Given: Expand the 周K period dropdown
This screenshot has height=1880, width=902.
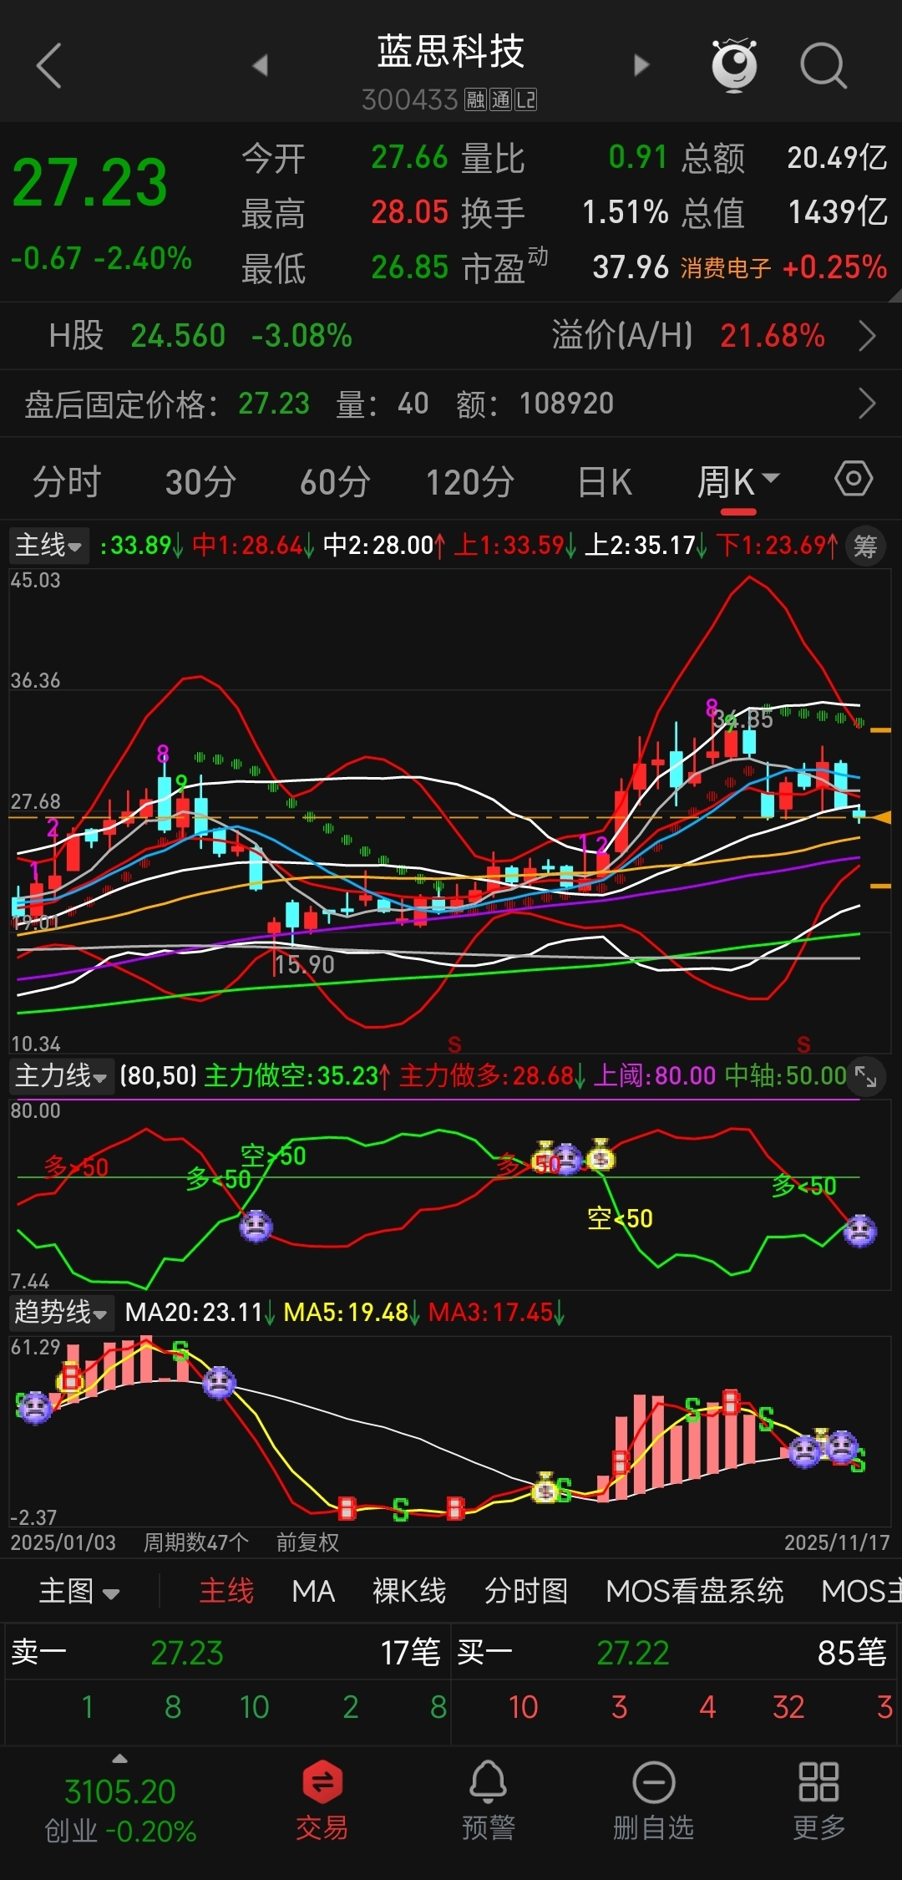Looking at the screenshot, I should pyautogui.click(x=738, y=482).
